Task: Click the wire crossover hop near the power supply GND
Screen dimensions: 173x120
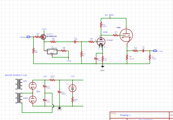Action: tap(53, 106)
